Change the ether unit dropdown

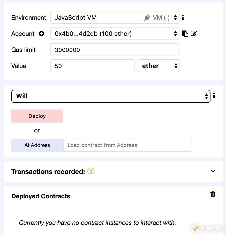[159, 66]
